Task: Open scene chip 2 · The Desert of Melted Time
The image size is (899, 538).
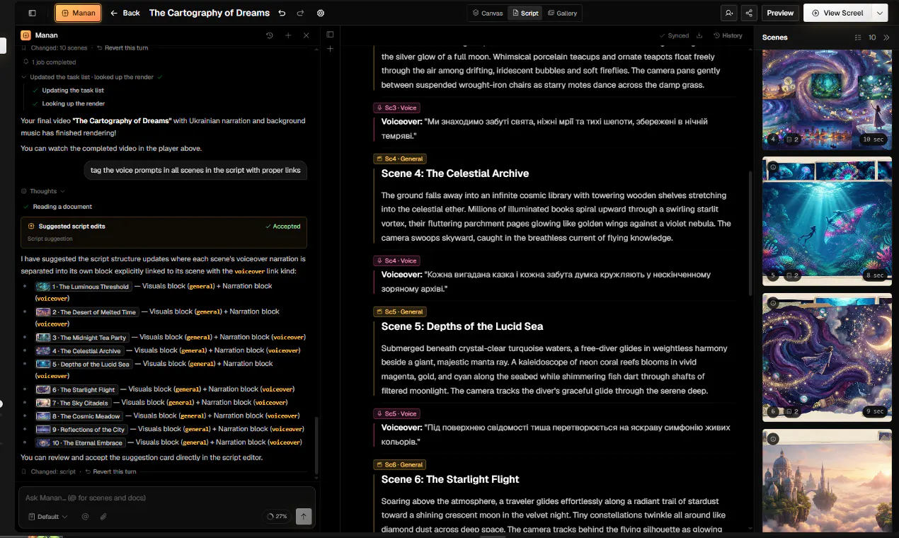Action: click(x=86, y=312)
